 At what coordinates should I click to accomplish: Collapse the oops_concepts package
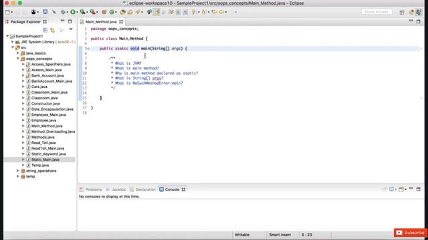(x=18, y=59)
